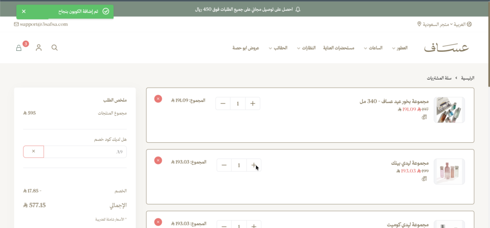Click the عساف store logo
This screenshot has height=228, width=490.
pyautogui.click(x=447, y=48)
